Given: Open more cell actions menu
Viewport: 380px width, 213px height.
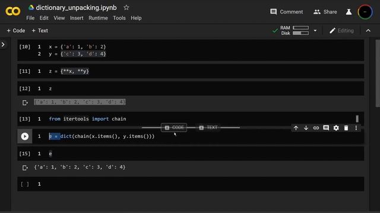Looking at the screenshot, I should [356, 128].
